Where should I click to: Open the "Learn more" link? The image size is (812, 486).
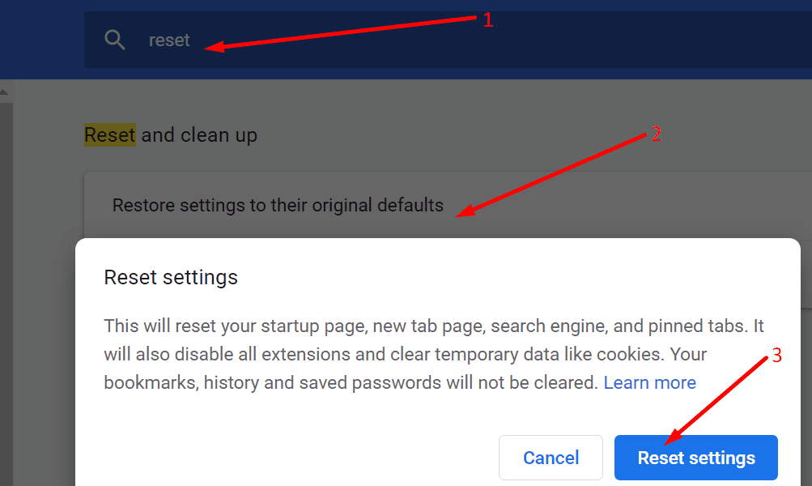click(x=649, y=383)
